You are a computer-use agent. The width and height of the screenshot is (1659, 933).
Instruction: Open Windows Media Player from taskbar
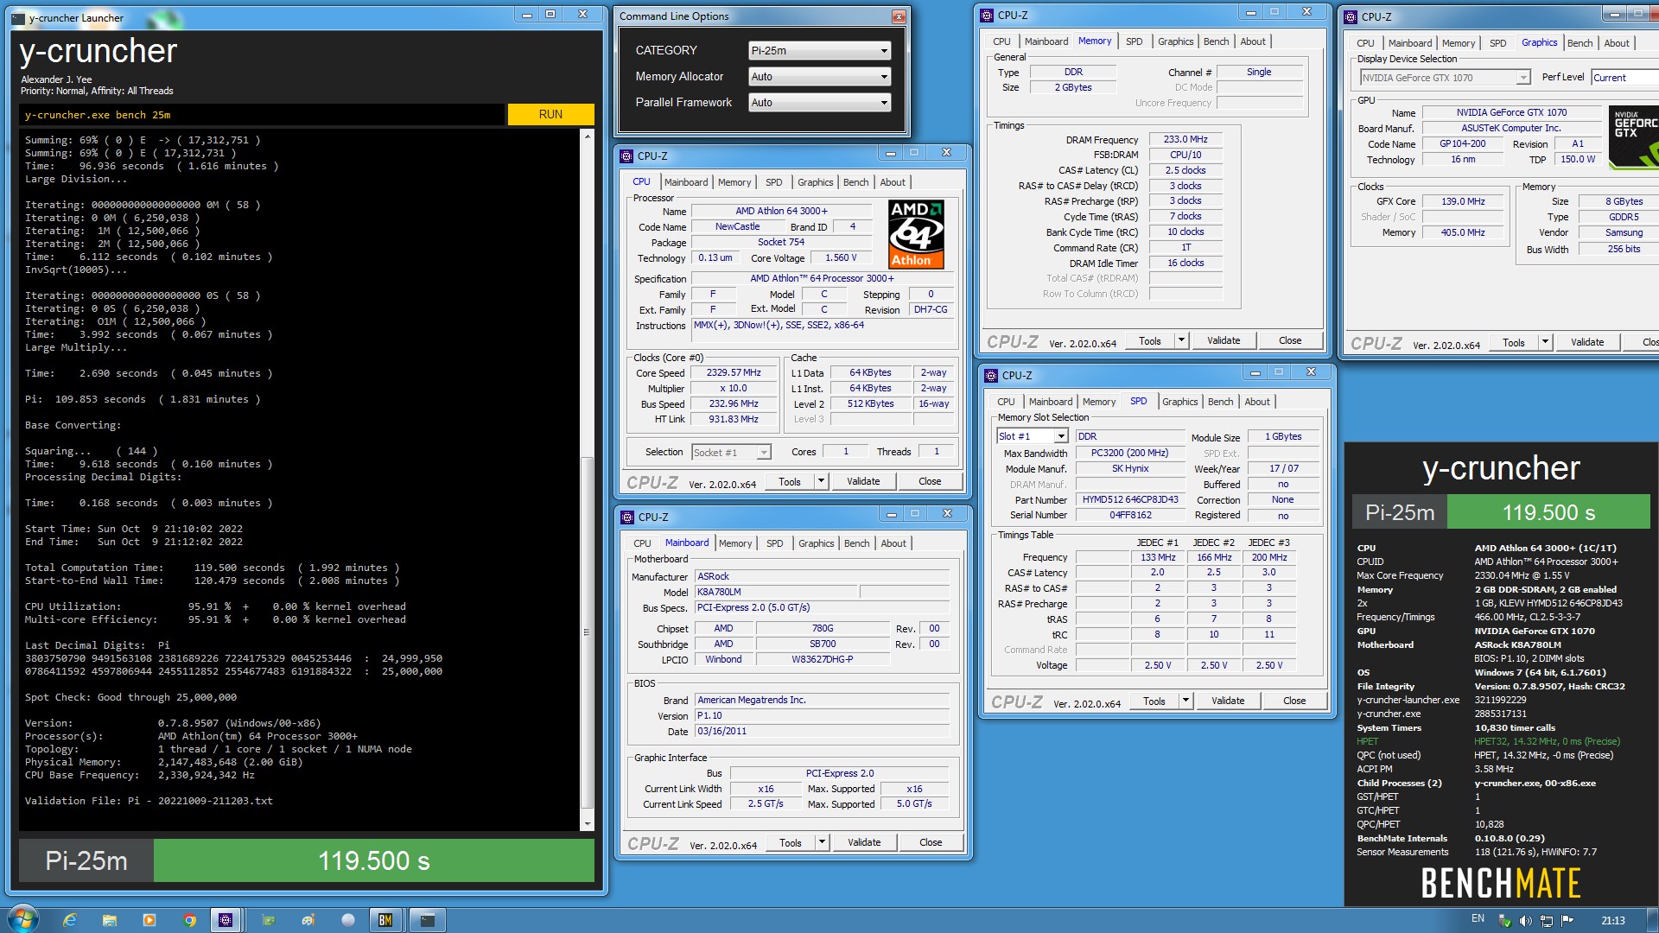click(149, 920)
